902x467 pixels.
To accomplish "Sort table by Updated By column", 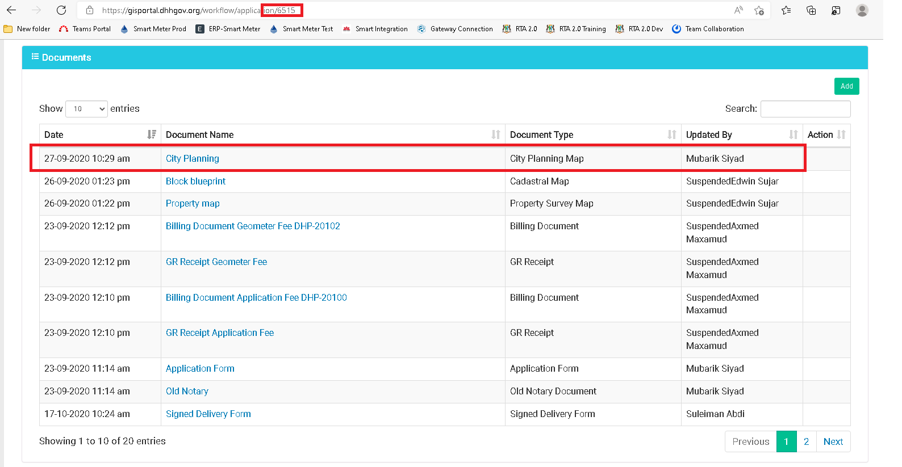I will 742,134.
